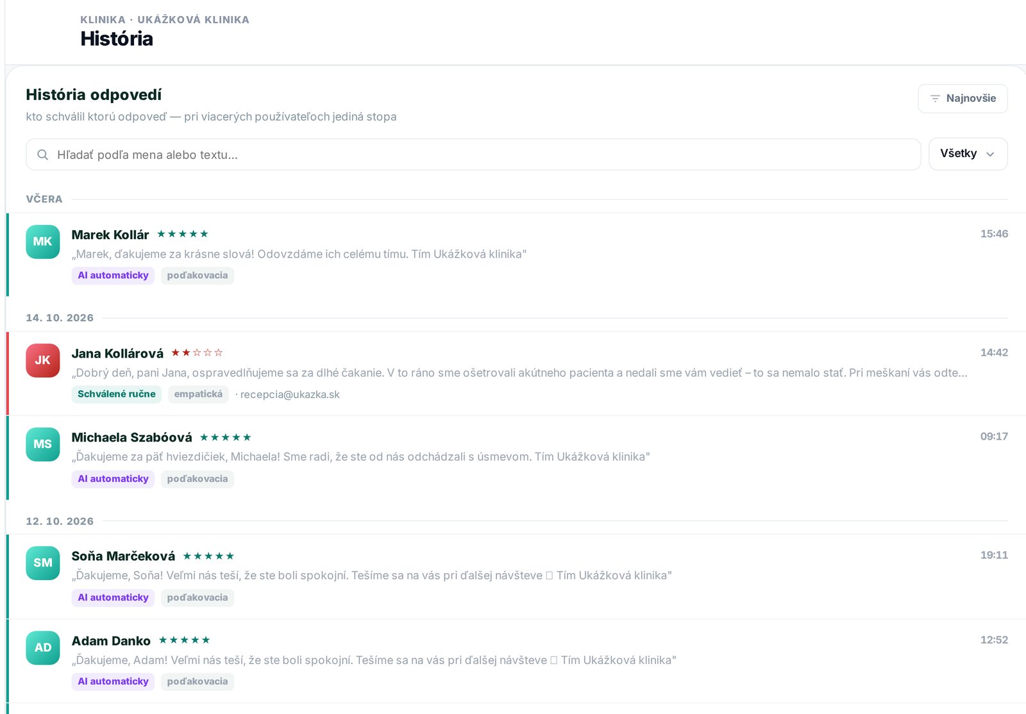The width and height of the screenshot is (1026, 714).
Task: Click poďakovacia tag on Michaela Szabóová
Action: [x=198, y=479]
